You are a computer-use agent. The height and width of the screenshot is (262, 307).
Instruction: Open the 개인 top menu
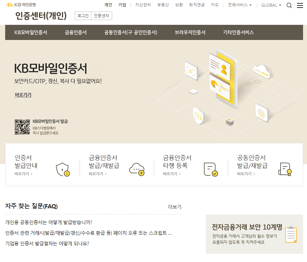[108, 5]
